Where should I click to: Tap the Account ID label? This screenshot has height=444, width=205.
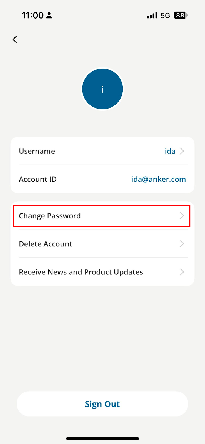coord(38,179)
